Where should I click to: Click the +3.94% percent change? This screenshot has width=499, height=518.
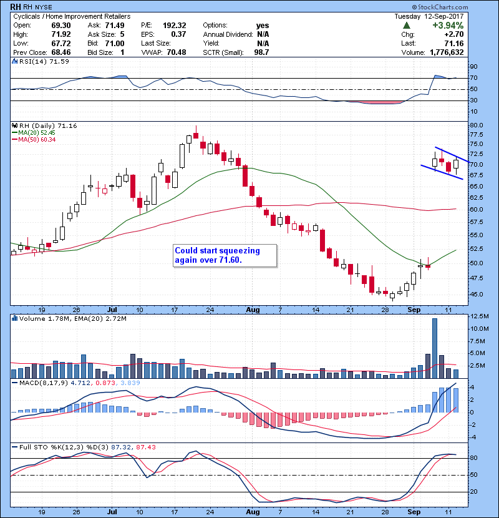click(x=448, y=26)
